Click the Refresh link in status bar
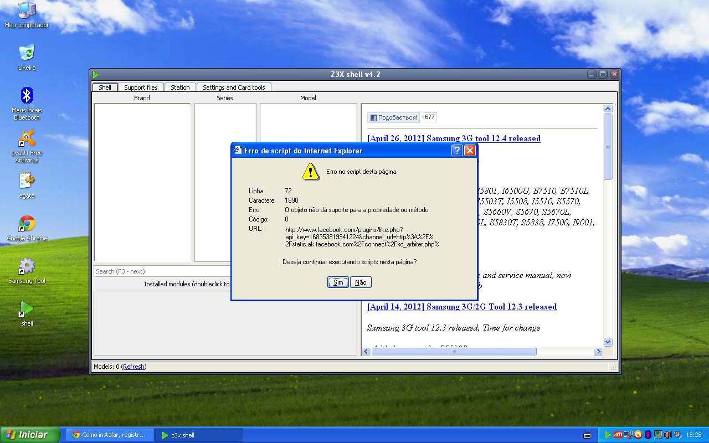Viewport: 709px width, 443px height. 133,367
